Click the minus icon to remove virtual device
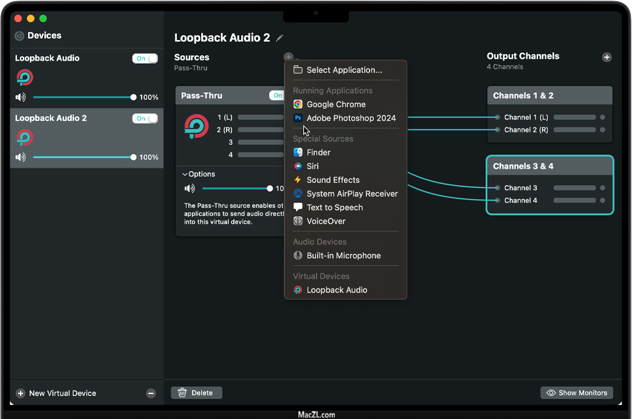Image resolution: width=632 pixels, height=419 pixels. coord(151,393)
